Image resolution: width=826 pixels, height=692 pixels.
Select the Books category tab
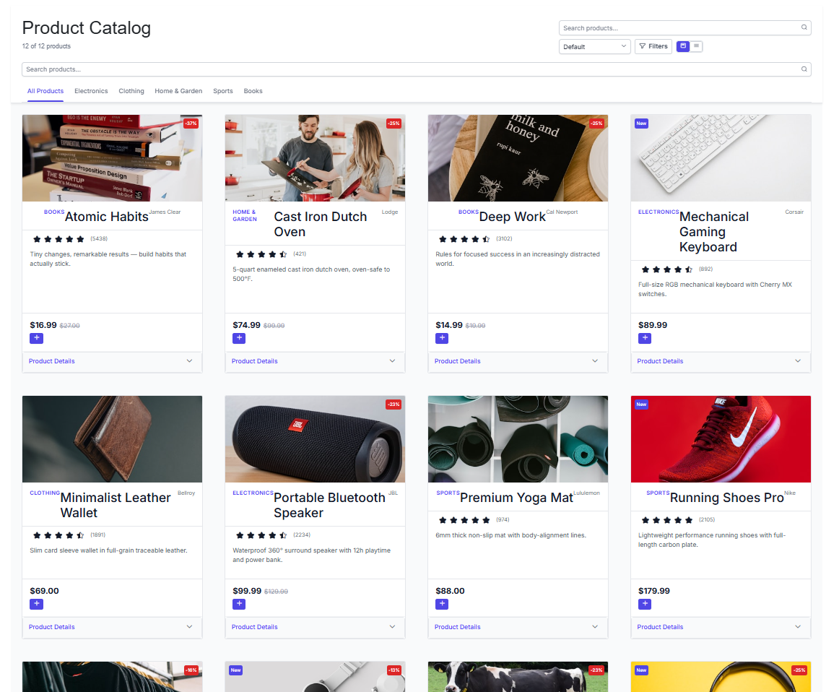pyautogui.click(x=253, y=91)
